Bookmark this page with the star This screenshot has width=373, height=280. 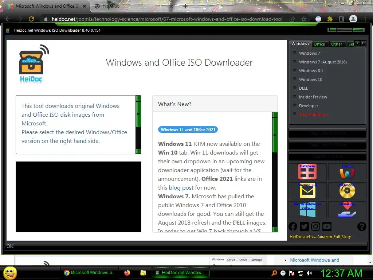coord(304,19)
